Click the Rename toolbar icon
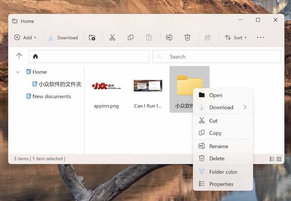The height and width of the screenshot is (201, 291). click(169, 38)
